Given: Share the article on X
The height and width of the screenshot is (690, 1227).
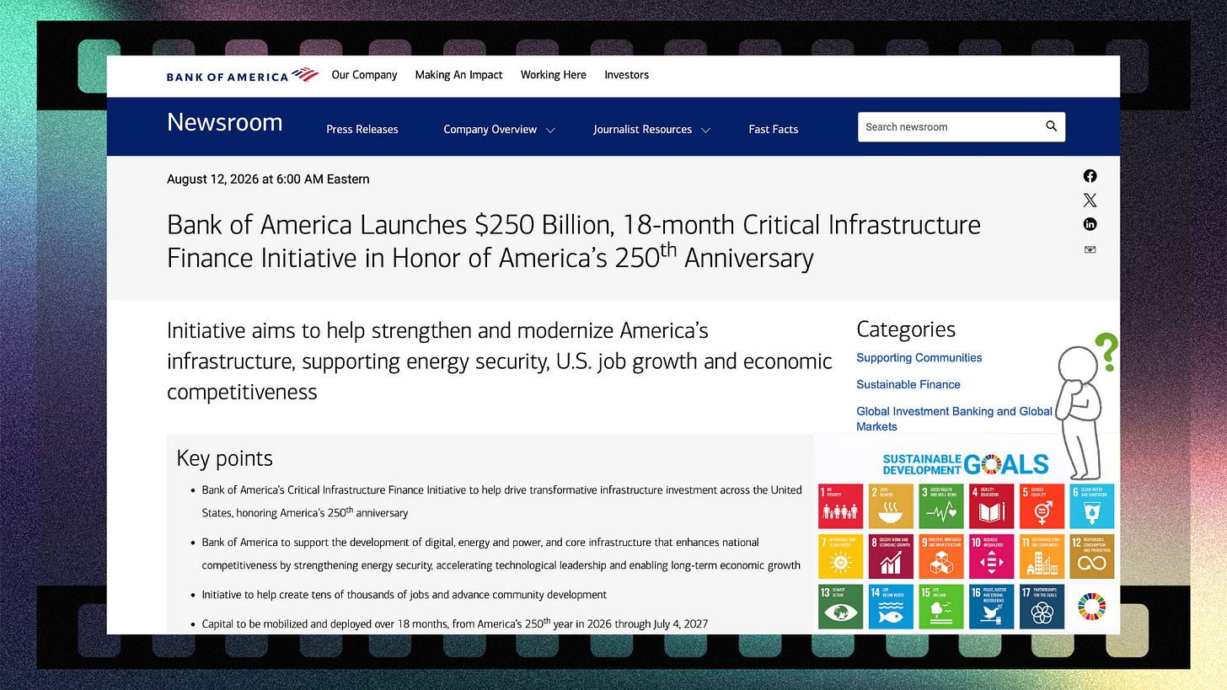Looking at the screenshot, I should pos(1090,201).
